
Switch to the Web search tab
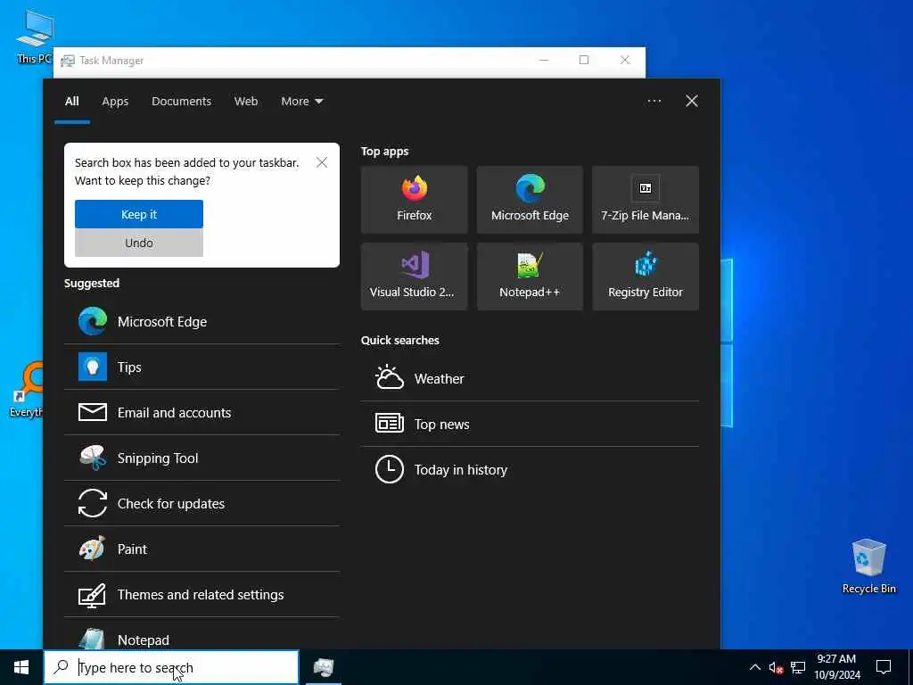(x=246, y=101)
